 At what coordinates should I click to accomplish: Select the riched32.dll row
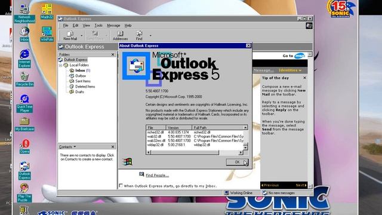(x=195, y=132)
